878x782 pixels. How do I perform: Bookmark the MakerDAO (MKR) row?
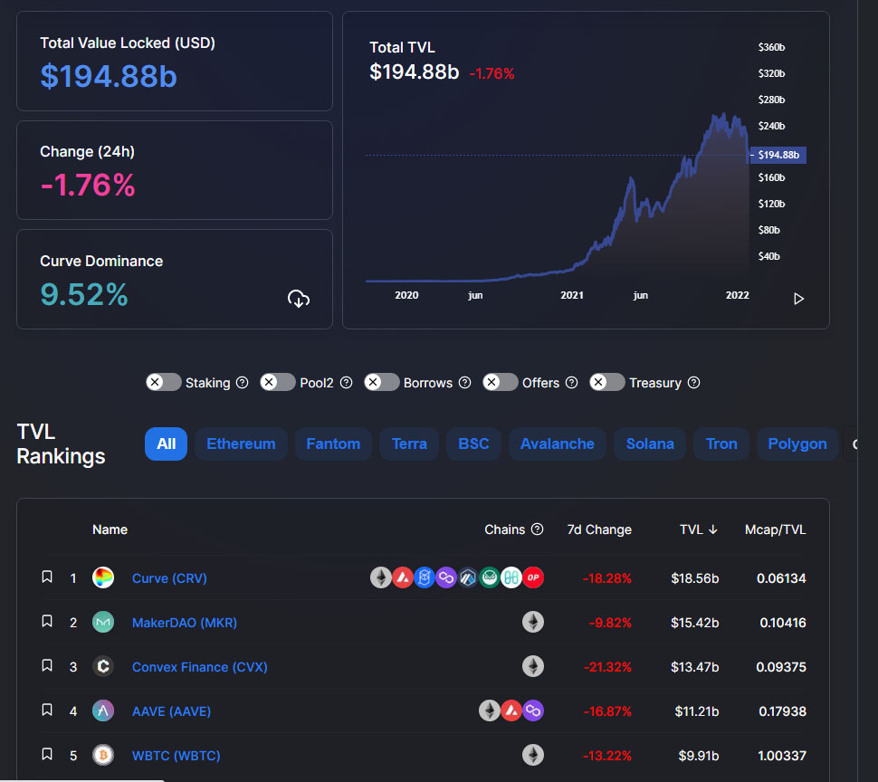(47, 621)
